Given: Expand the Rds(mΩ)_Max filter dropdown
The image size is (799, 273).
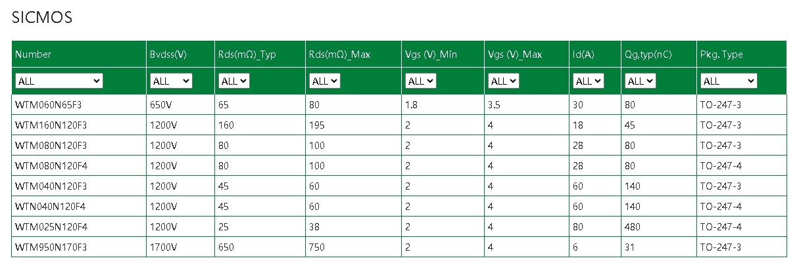Looking at the screenshot, I should pos(324,81).
